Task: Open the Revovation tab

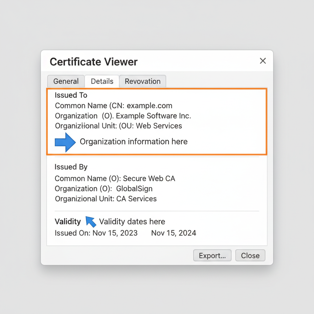Action: pyautogui.click(x=143, y=81)
